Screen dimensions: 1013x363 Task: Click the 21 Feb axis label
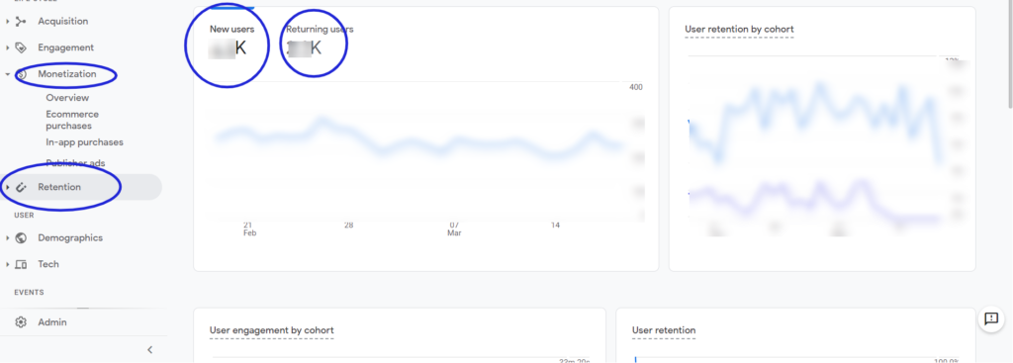pyautogui.click(x=249, y=229)
